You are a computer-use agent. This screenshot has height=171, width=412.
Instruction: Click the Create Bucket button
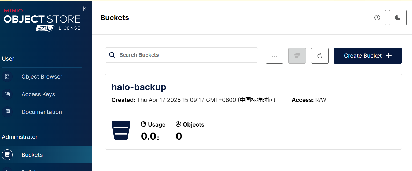point(368,55)
